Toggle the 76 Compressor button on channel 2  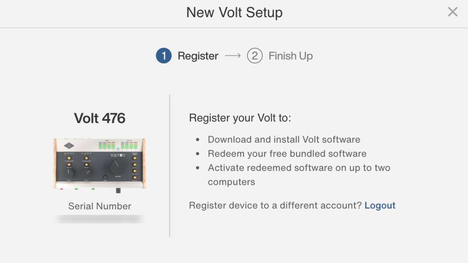coord(86,158)
